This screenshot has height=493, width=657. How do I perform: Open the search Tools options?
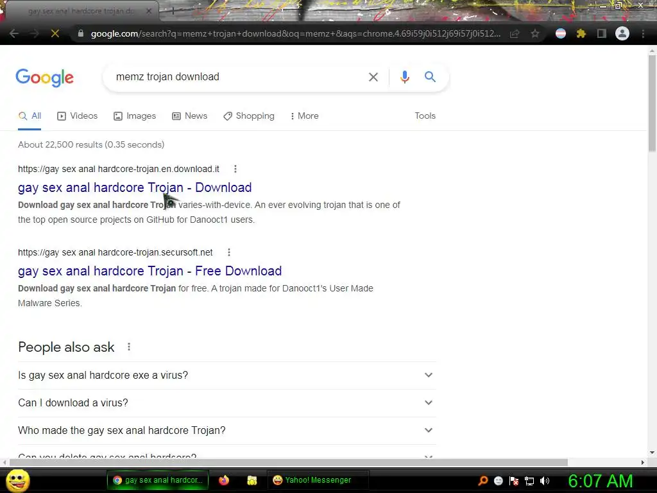[x=425, y=116]
